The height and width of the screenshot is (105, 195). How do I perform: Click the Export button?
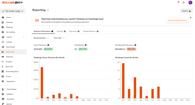coord(186,11)
